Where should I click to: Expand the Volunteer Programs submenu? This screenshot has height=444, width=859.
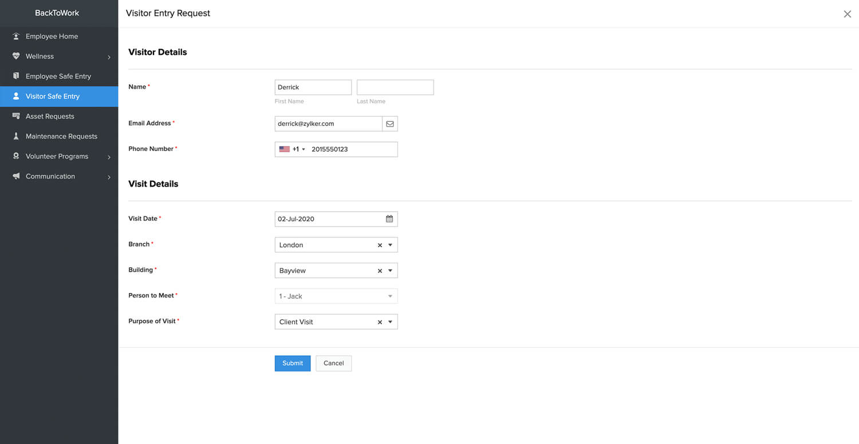click(x=109, y=157)
